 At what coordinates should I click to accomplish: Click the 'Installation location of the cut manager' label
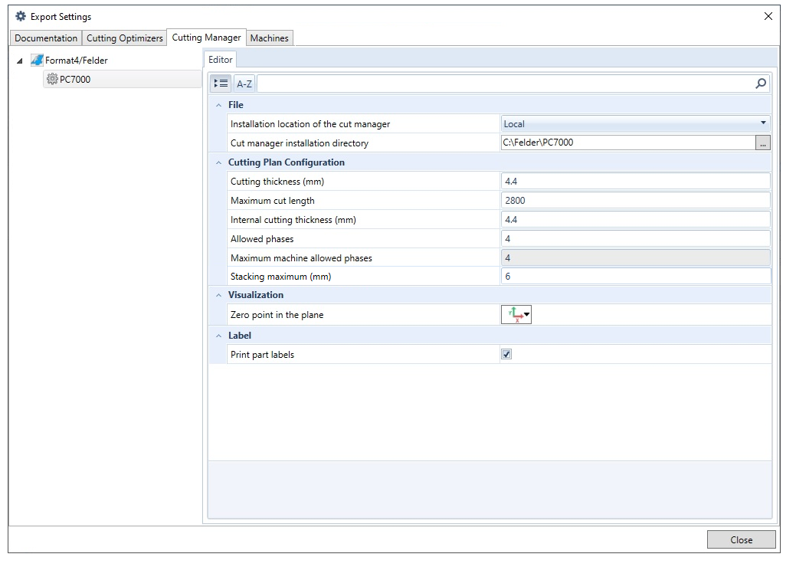point(310,124)
